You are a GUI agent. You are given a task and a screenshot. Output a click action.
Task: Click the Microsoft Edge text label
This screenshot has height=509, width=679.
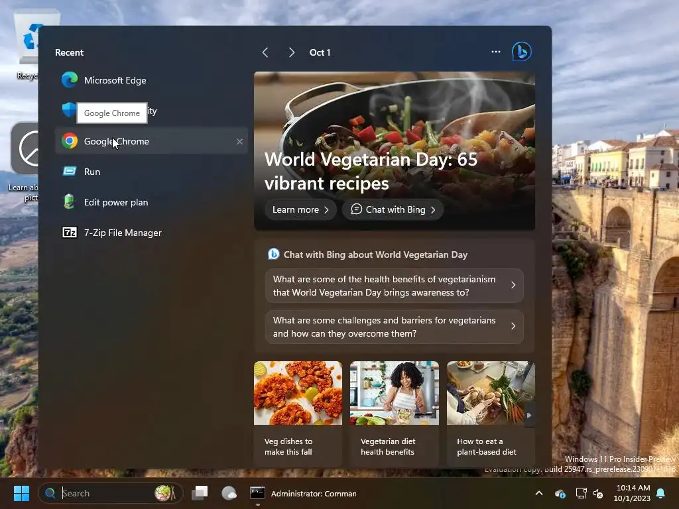(115, 80)
